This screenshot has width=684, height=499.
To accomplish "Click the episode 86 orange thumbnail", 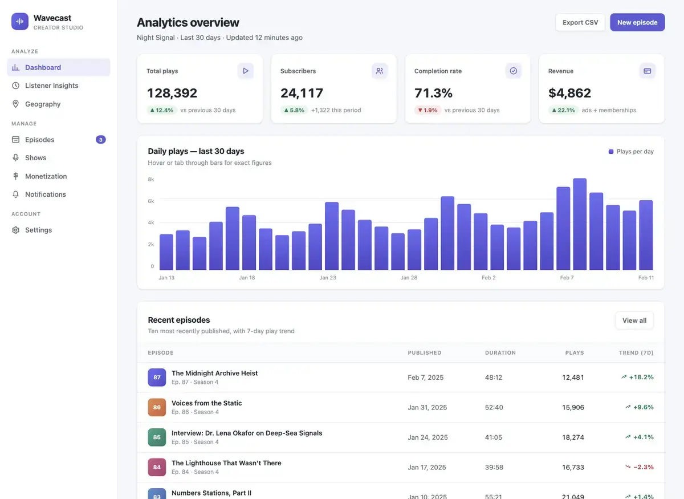I will [x=157, y=407].
